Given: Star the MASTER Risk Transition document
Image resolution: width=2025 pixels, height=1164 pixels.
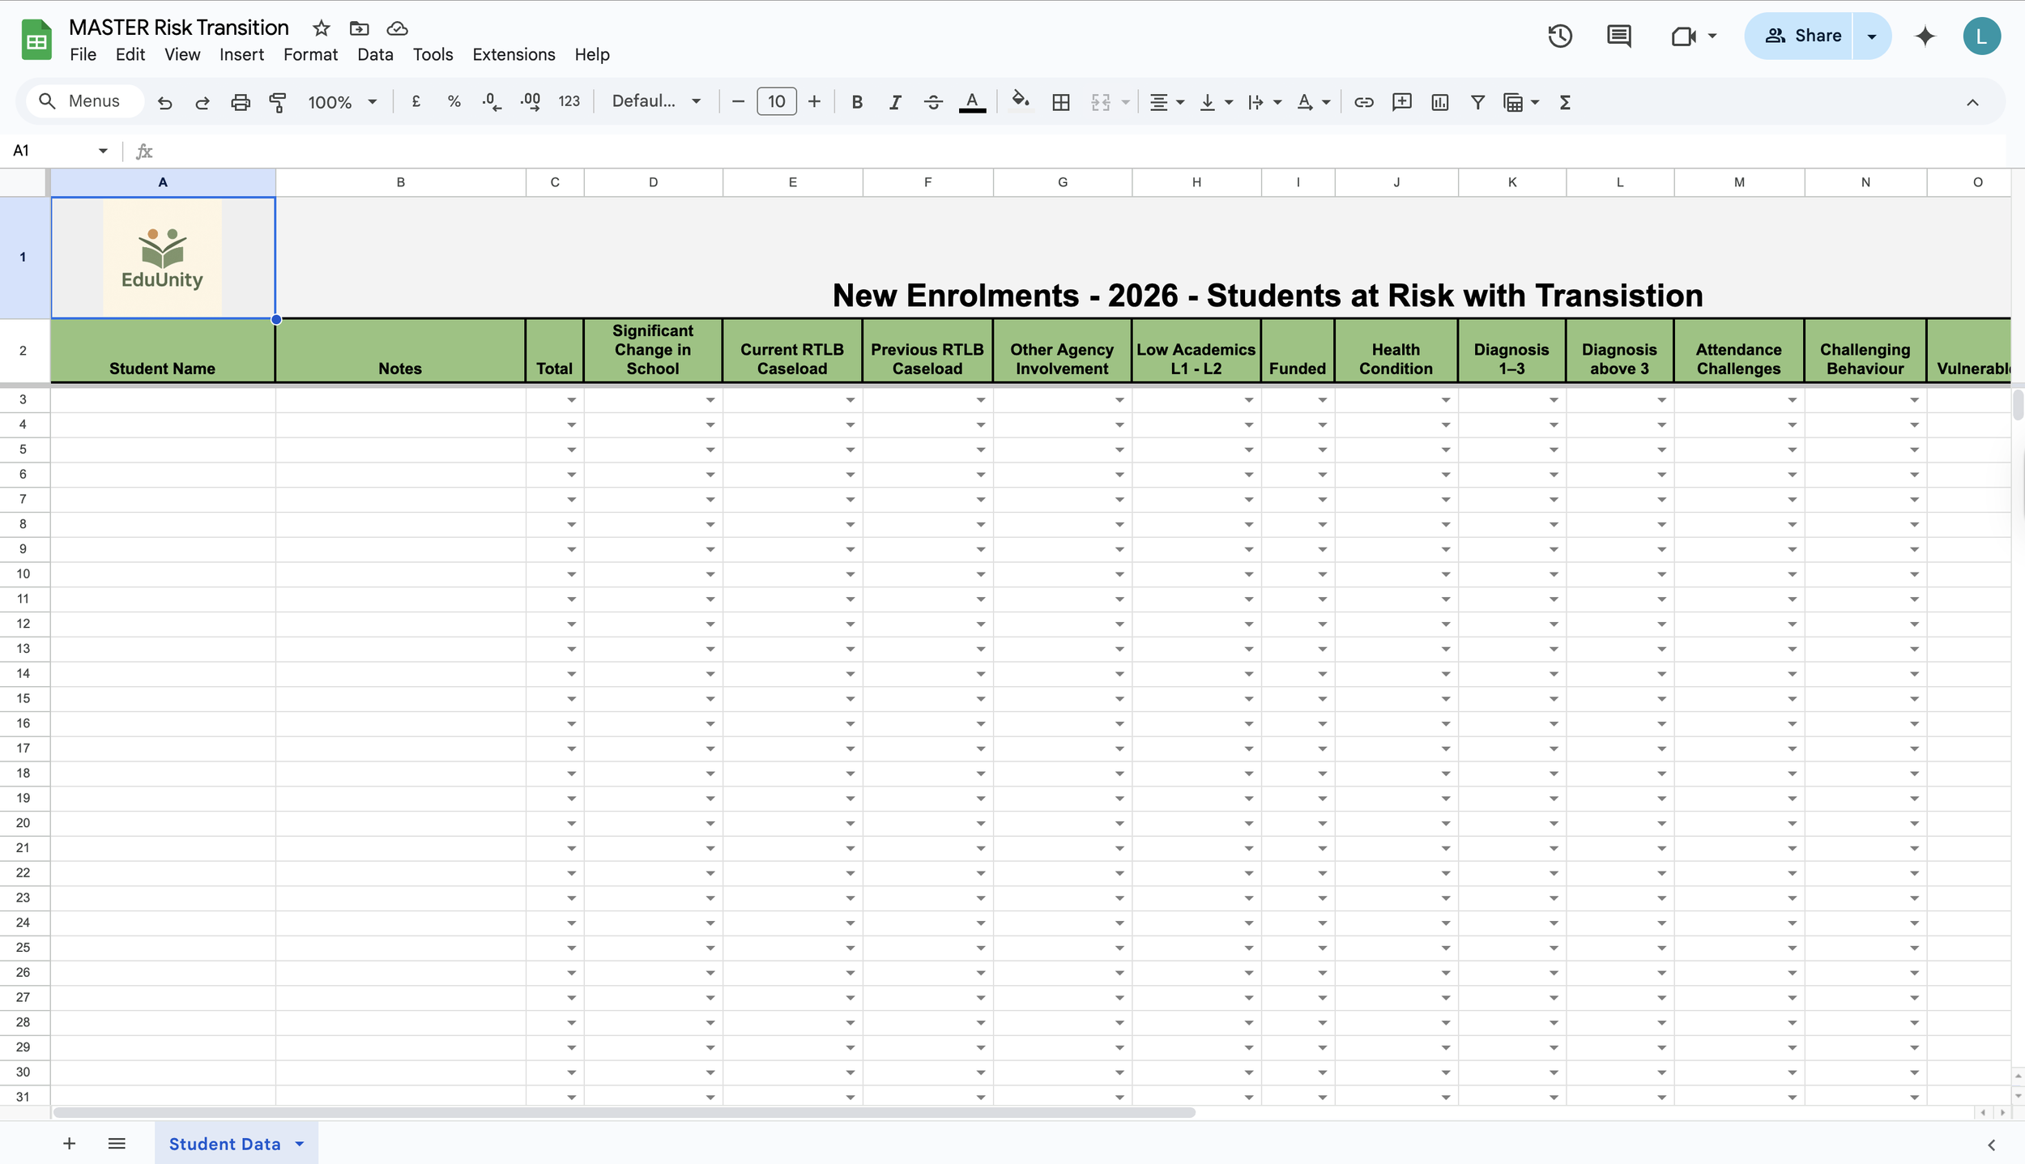Looking at the screenshot, I should click(321, 28).
